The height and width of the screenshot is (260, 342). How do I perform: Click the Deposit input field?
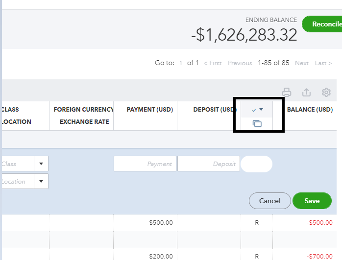point(208,164)
